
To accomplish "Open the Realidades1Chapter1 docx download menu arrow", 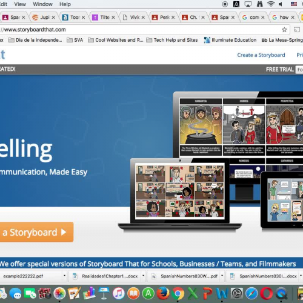I will coord(143,276).
